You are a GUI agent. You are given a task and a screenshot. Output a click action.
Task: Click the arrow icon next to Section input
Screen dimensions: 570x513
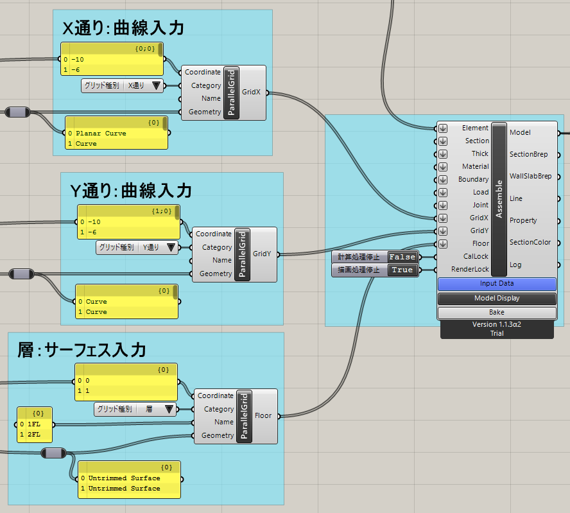[x=443, y=141]
